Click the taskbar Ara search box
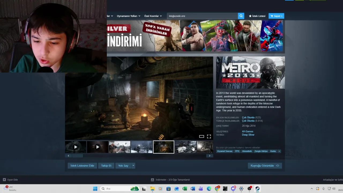Viewport: 343px width, 193px height. (x=120, y=189)
